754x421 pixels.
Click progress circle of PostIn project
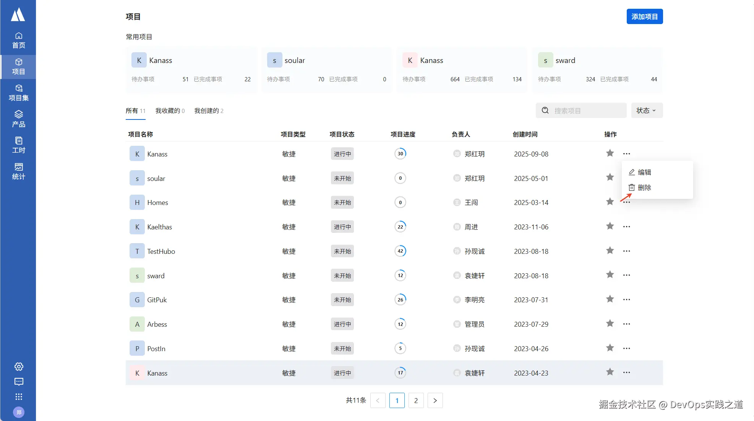pyautogui.click(x=400, y=348)
